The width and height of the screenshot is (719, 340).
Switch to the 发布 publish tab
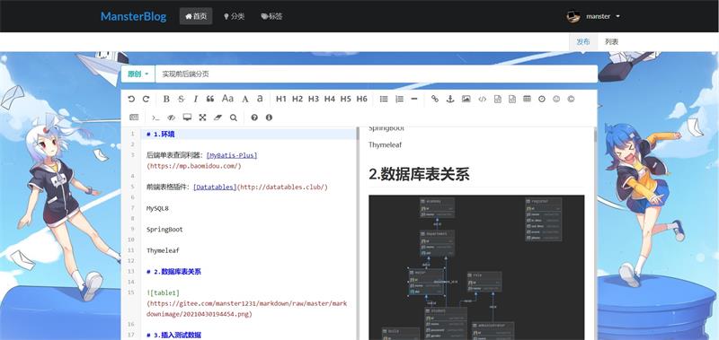pyautogui.click(x=582, y=41)
